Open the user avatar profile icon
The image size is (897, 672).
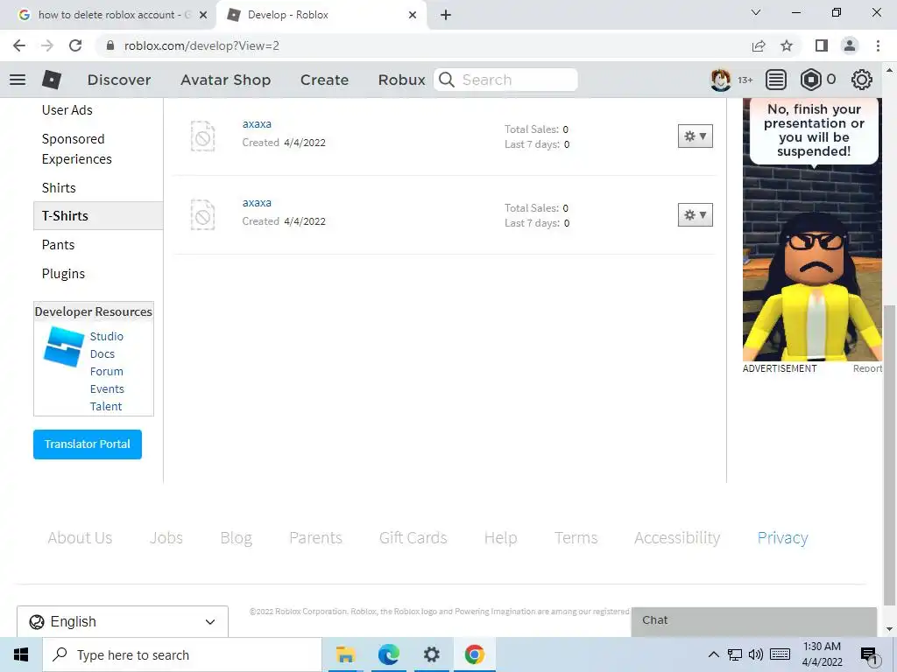(x=721, y=80)
